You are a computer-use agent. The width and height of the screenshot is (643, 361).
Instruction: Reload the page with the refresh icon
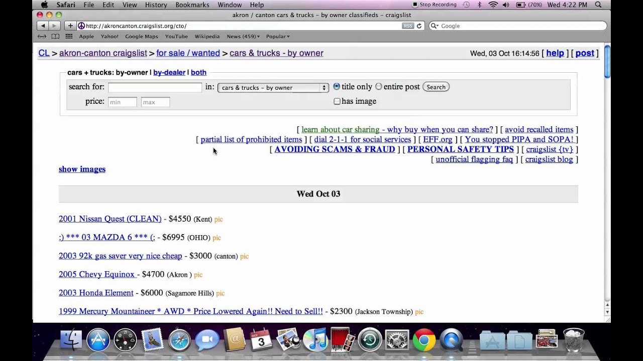(x=419, y=26)
